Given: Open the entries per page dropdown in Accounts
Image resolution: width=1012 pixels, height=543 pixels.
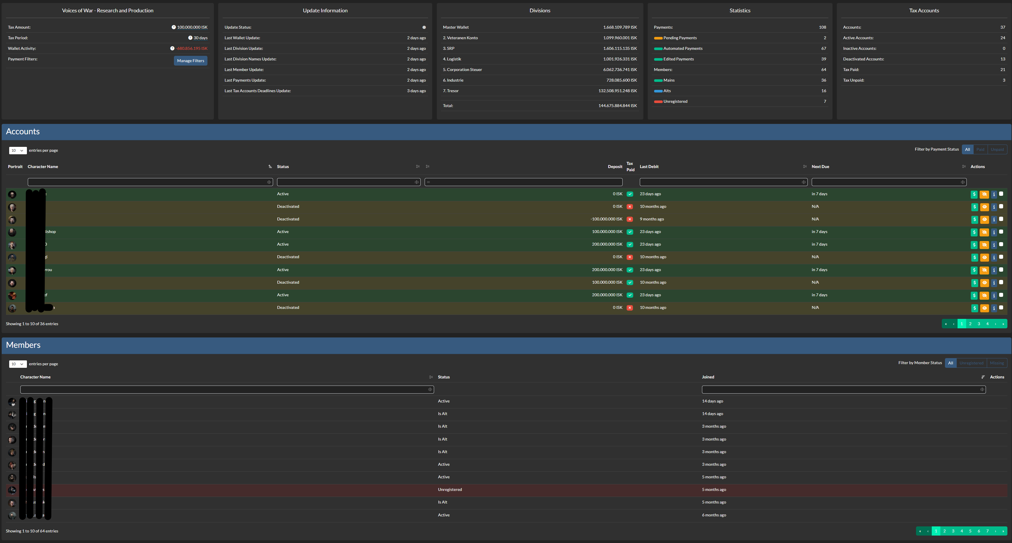Looking at the screenshot, I should click(18, 150).
